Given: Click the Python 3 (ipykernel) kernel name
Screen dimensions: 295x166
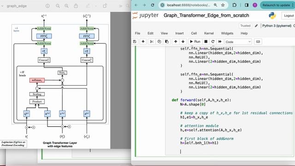Looking at the screenshot, I should [x=277, y=26].
